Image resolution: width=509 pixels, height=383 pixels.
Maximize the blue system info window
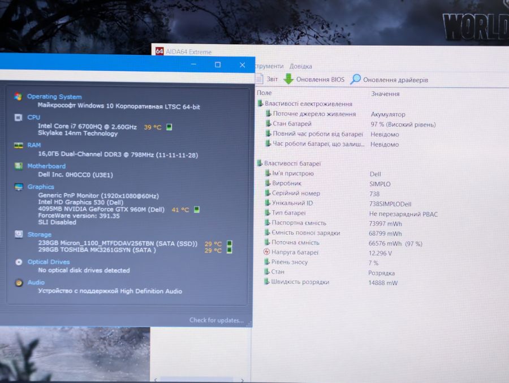click(218, 64)
